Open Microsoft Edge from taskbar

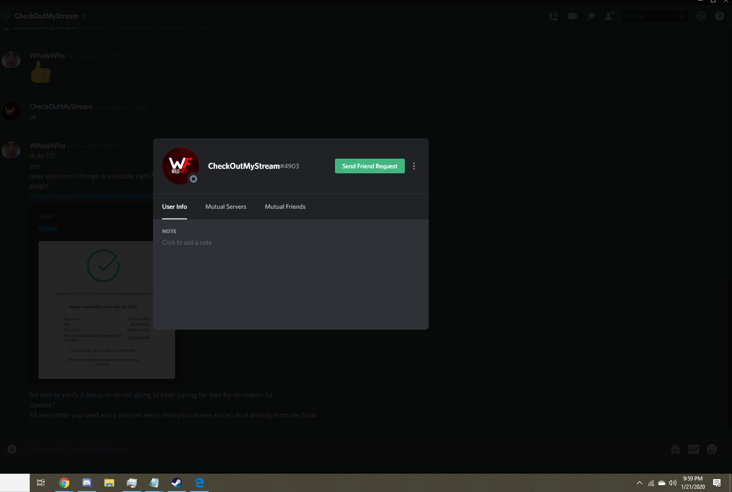pyautogui.click(x=199, y=483)
